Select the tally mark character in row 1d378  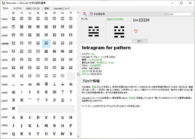pyautogui.click(x=13, y=109)
